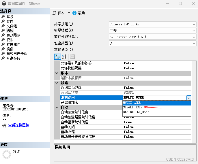Choose SINGLE_USER from the access list

pos(132,107)
